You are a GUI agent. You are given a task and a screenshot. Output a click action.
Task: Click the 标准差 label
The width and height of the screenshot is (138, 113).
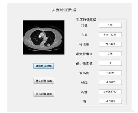click(84, 44)
